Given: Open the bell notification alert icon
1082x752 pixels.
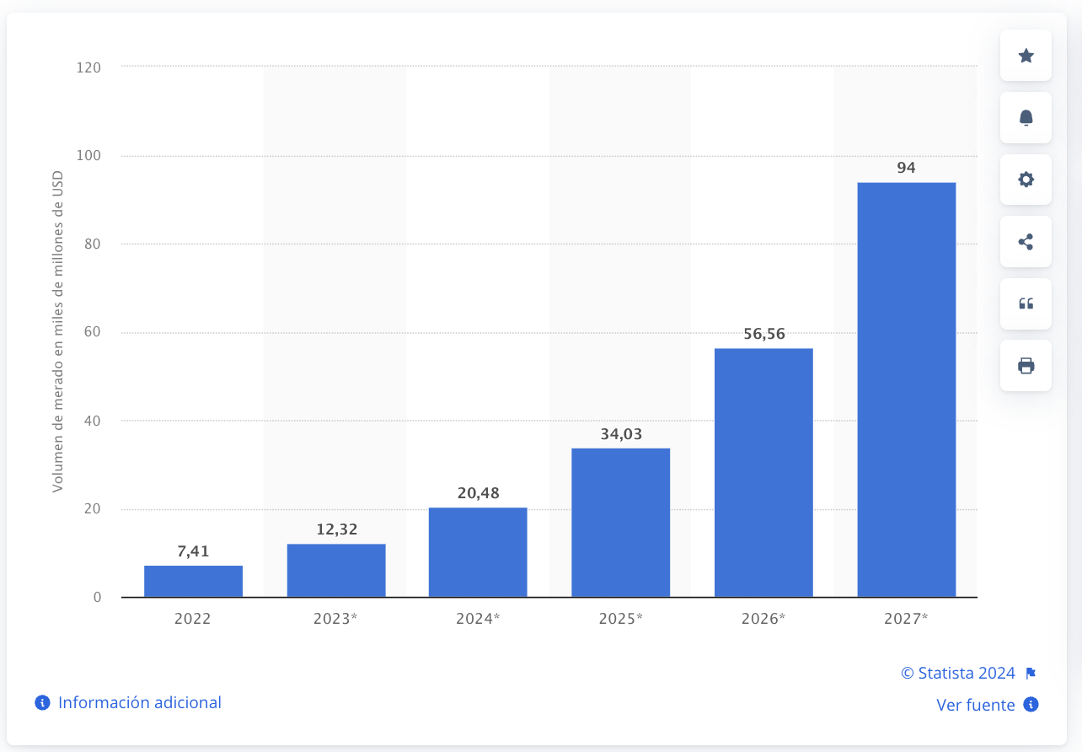Looking at the screenshot, I should pos(1026,118).
